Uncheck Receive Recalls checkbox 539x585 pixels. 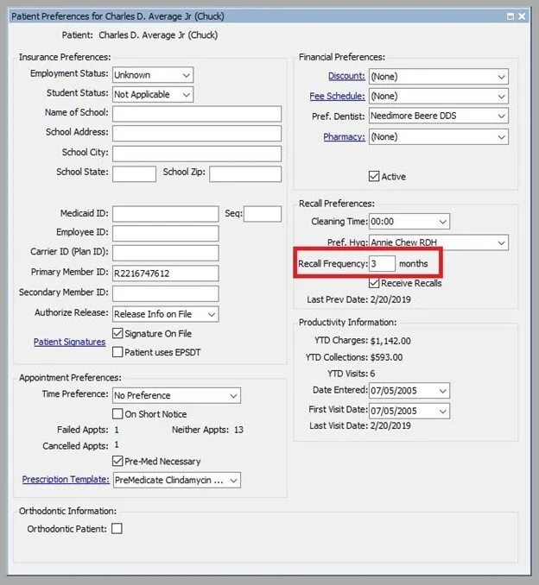pos(374,283)
